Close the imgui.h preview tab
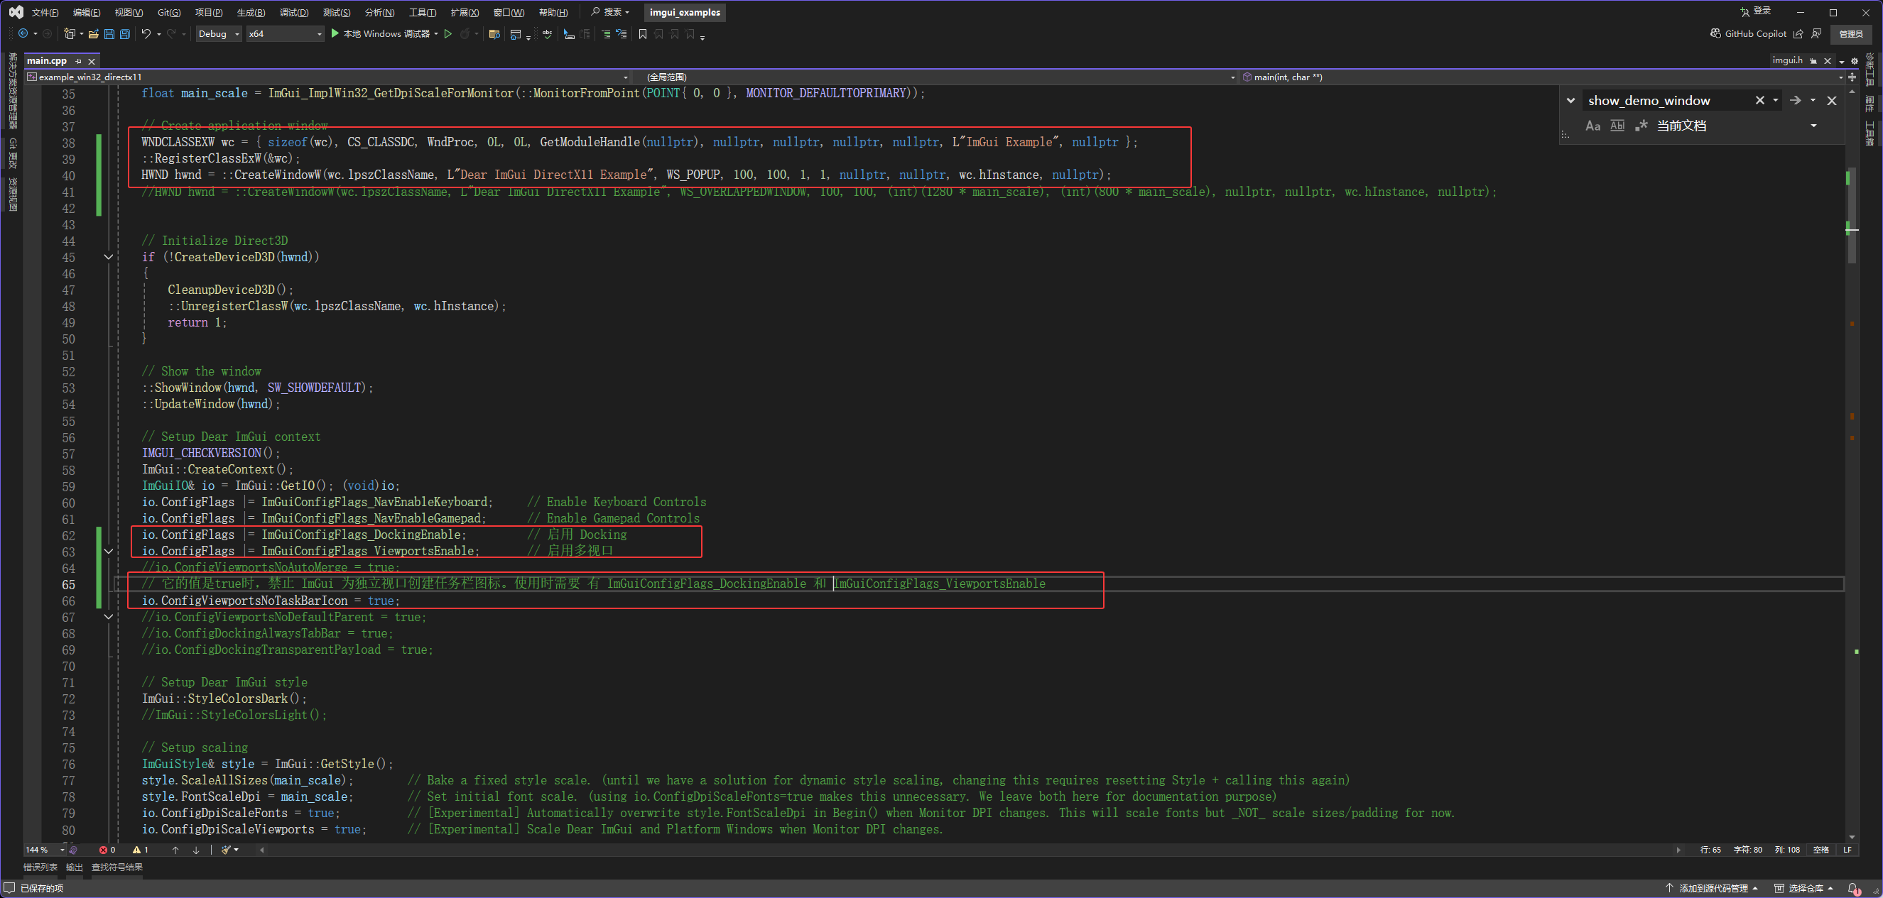The image size is (1883, 898). [1828, 60]
